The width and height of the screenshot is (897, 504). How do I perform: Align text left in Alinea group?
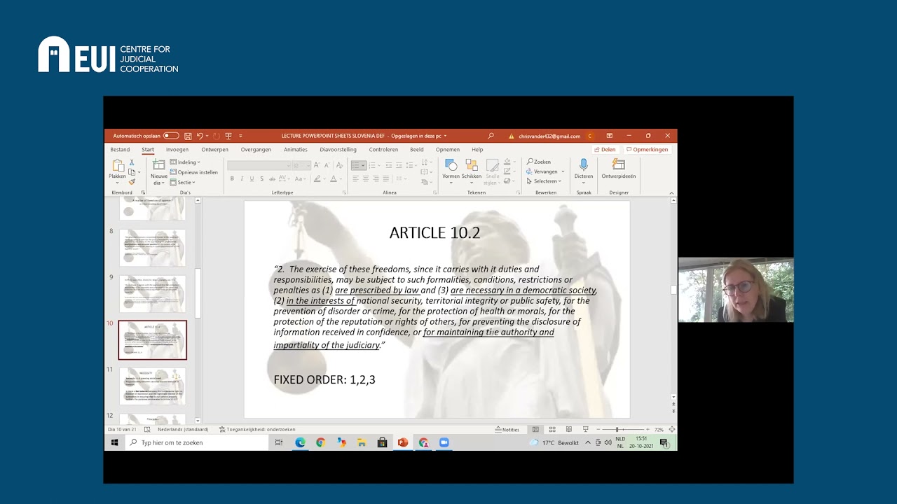tap(355, 178)
